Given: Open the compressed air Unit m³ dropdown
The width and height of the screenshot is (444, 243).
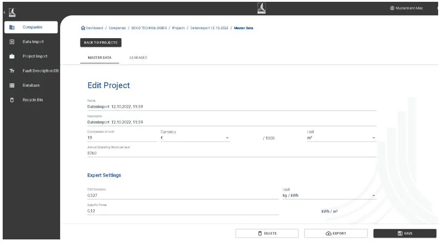Looking at the screenshot, I should tap(342, 138).
